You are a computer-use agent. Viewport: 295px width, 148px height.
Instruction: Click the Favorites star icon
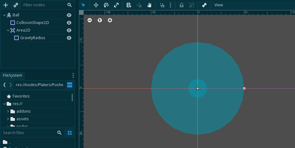pos(9,96)
